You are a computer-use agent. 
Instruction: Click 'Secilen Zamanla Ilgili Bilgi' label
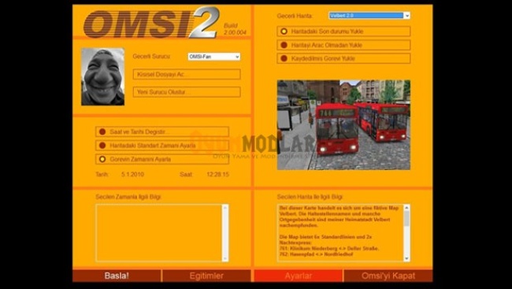pyautogui.click(x=128, y=197)
